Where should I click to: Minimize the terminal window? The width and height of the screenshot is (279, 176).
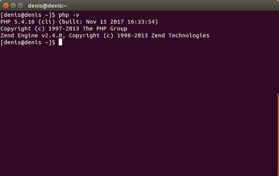(x=13, y=5)
